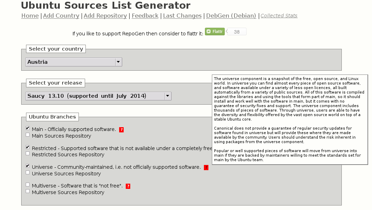Open the Add Repository link
372x210 pixels.
tap(105, 16)
